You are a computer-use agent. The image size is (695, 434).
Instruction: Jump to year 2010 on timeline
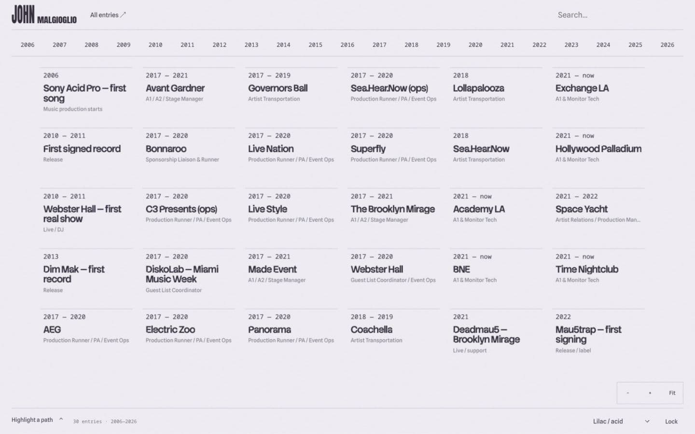(x=155, y=45)
